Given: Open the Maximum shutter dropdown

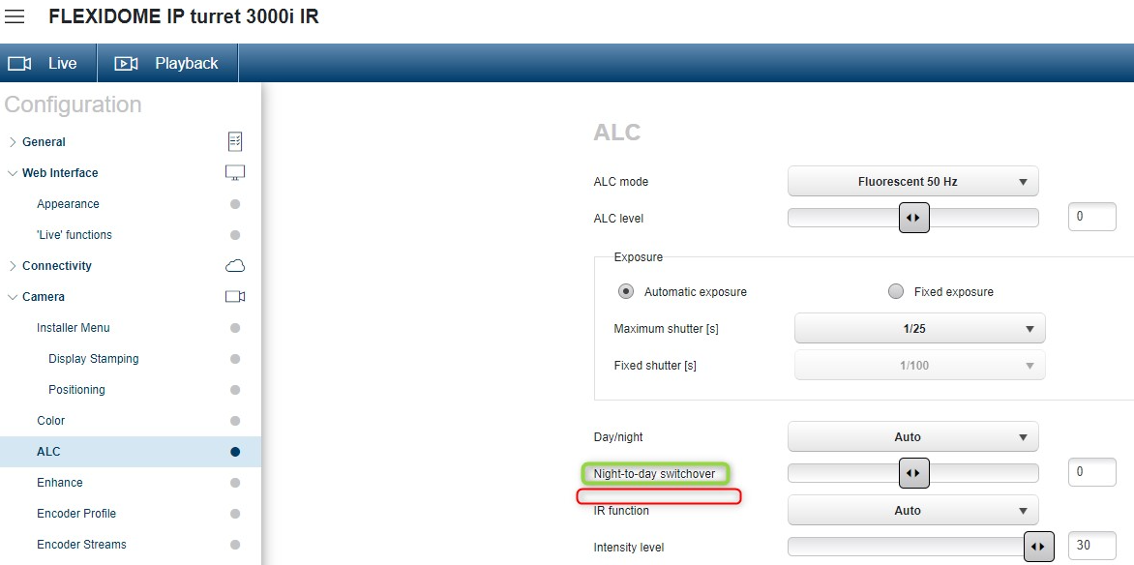Looking at the screenshot, I should click(920, 328).
